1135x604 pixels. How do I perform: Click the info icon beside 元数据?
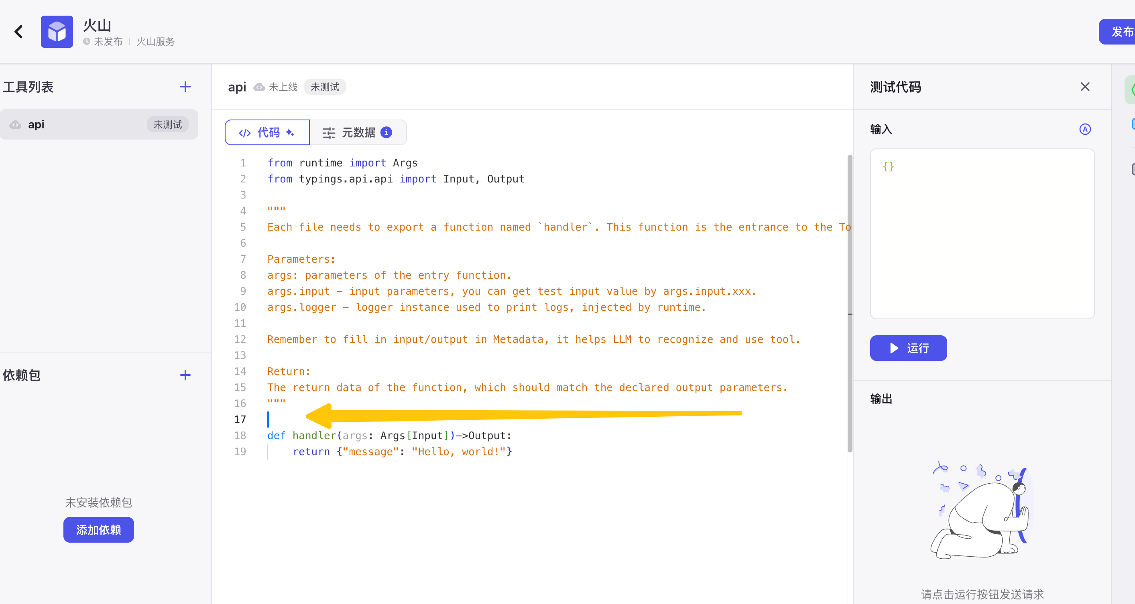pos(386,132)
